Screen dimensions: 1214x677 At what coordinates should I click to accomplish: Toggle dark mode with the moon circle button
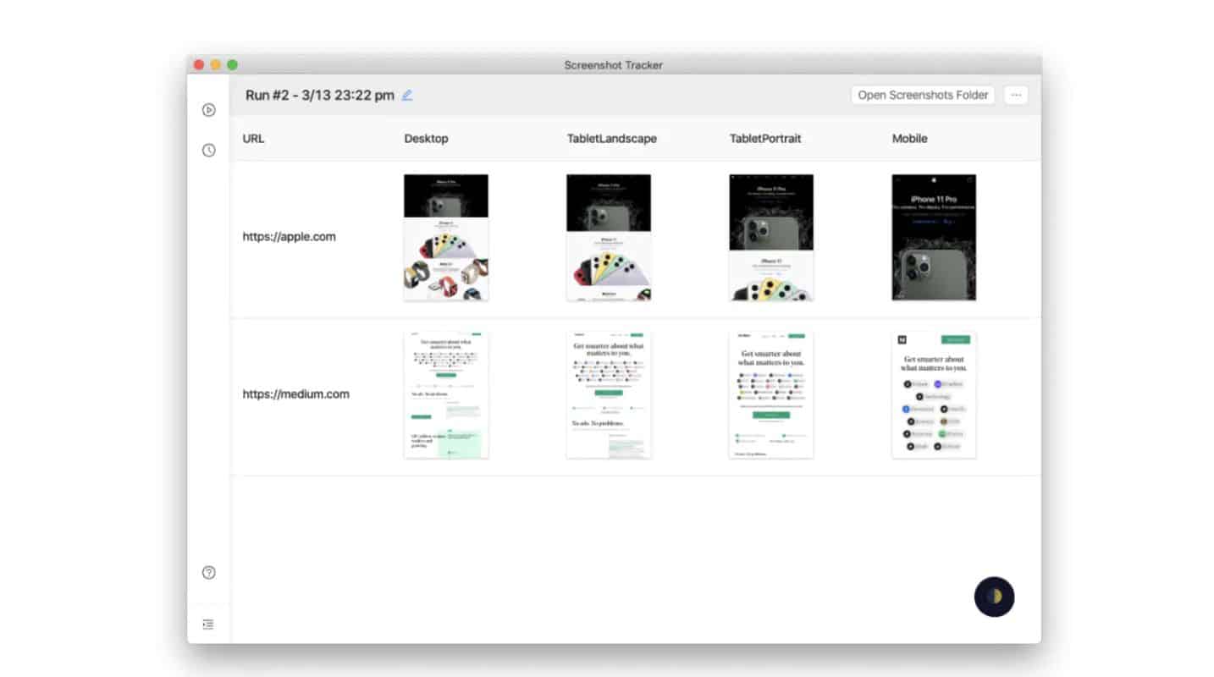click(x=994, y=597)
